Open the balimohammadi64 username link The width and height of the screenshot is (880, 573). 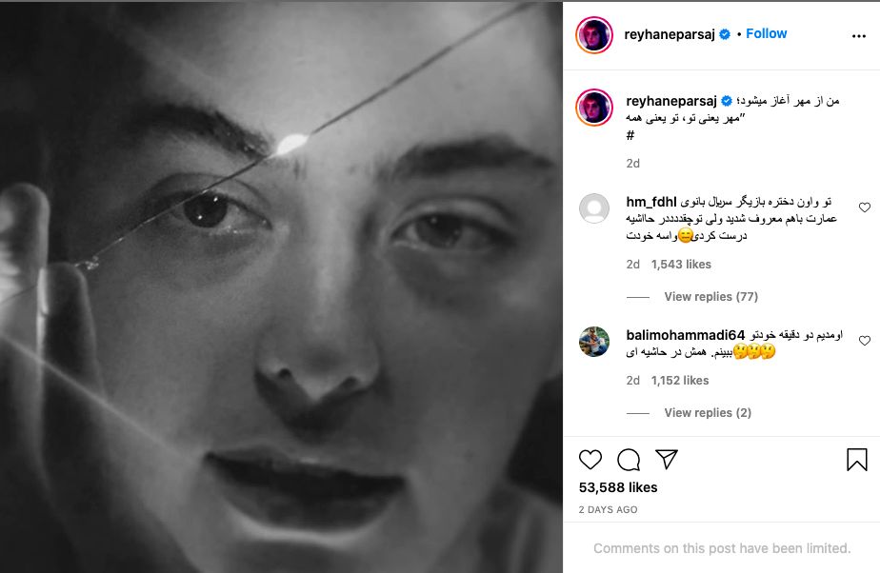tap(686, 335)
